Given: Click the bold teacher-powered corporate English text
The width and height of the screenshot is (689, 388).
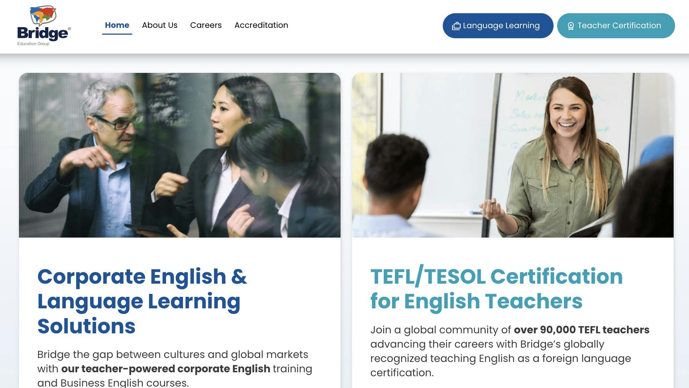Looking at the screenshot, I should point(166,369).
